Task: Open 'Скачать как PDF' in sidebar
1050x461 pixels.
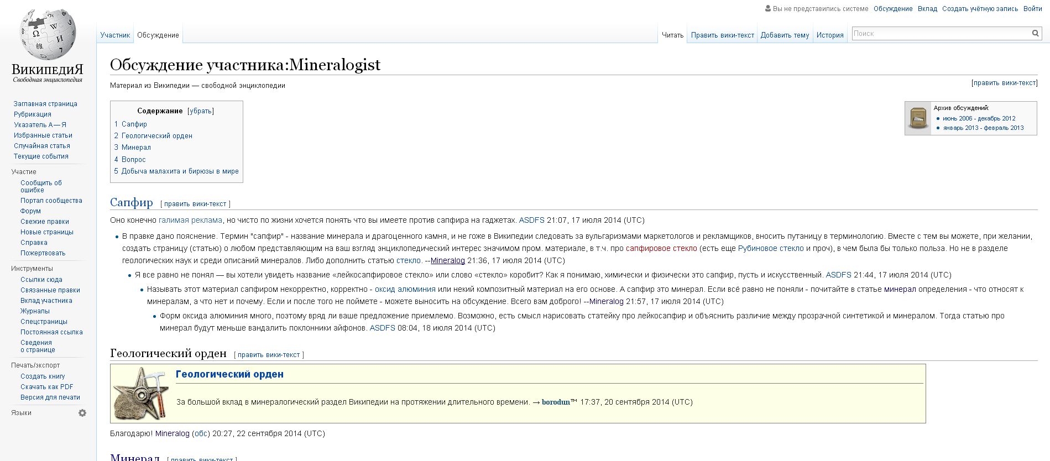Action: coord(47,387)
